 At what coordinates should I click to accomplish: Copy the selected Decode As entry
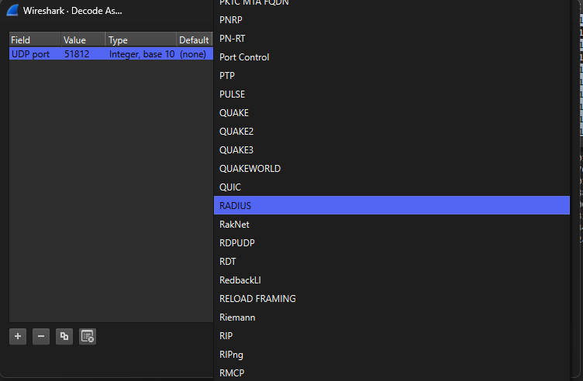64,336
